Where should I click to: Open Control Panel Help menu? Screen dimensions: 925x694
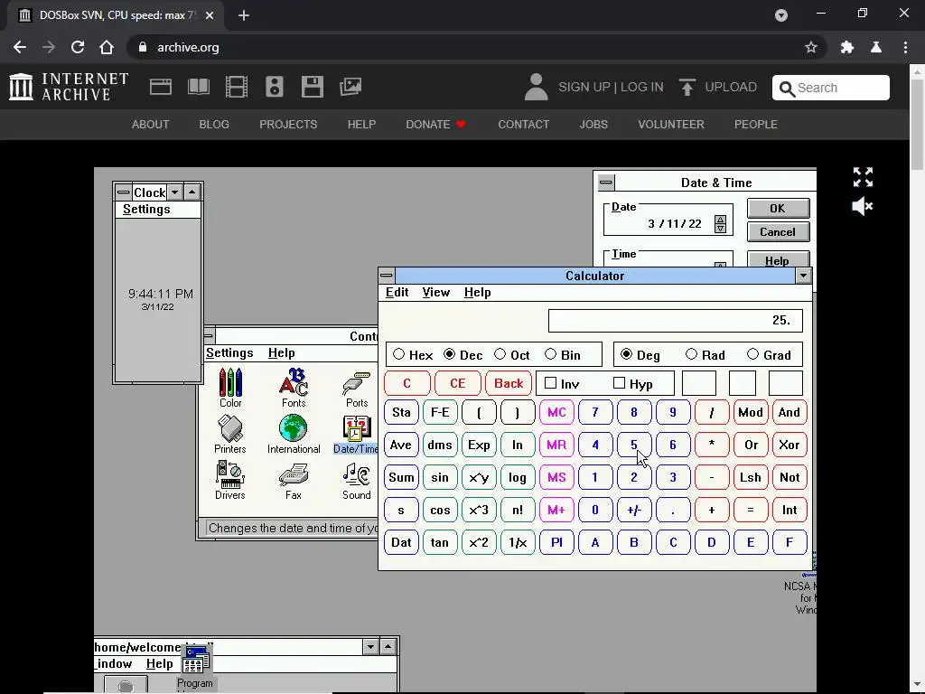coord(282,353)
